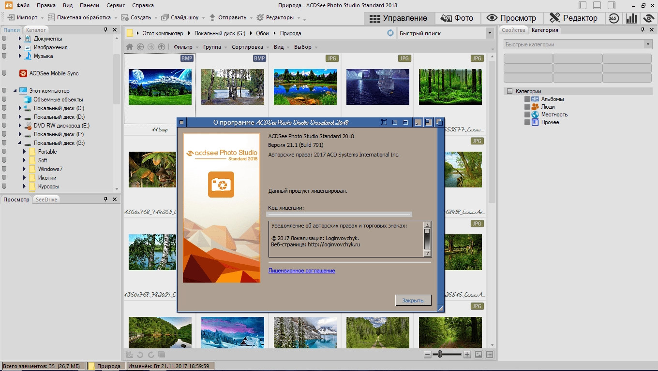Click the camera logo in About dialog
The image size is (658, 371).
pos(221,185)
